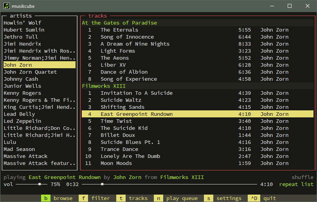Viewport: 317px width, 202px height.
Task: Select the 'b' browse shortcut key
Action: [46, 198]
